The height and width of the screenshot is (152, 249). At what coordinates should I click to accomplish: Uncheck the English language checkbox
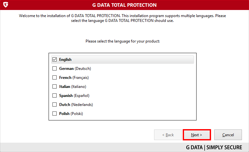point(54,60)
